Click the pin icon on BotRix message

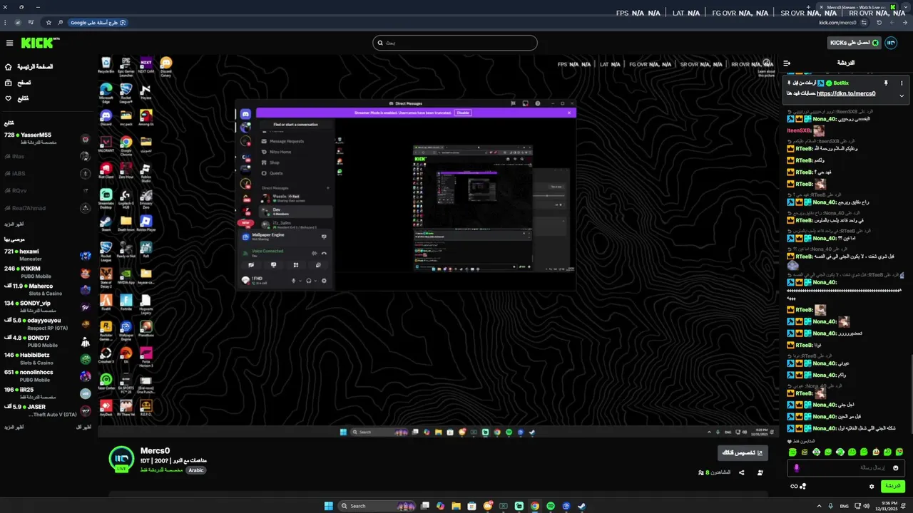coord(886,83)
